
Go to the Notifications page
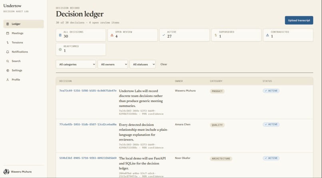point(24,52)
